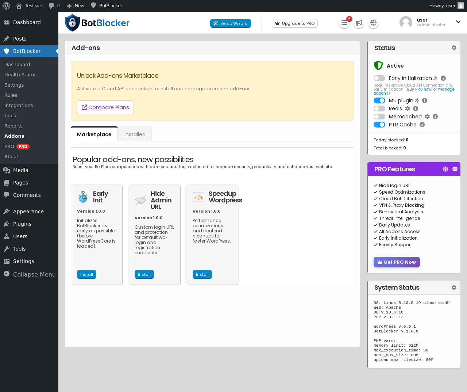This screenshot has width=467, height=392.
Task: Install the Hide Admin URL add-on
Action: pyautogui.click(x=144, y=274)
